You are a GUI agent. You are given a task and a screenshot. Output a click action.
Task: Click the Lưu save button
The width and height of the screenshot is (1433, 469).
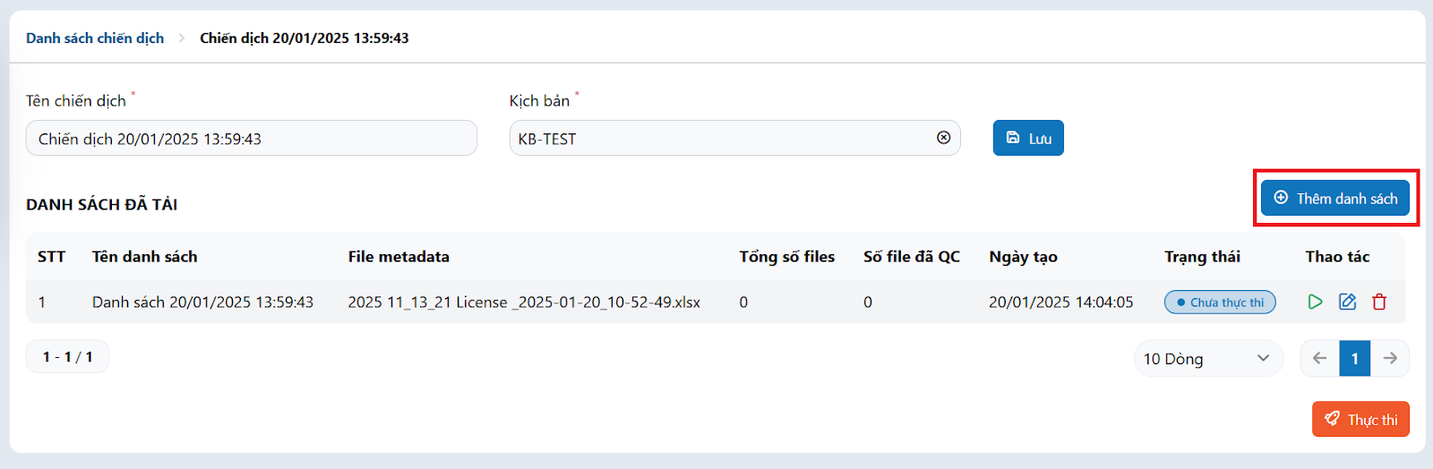1028,138
